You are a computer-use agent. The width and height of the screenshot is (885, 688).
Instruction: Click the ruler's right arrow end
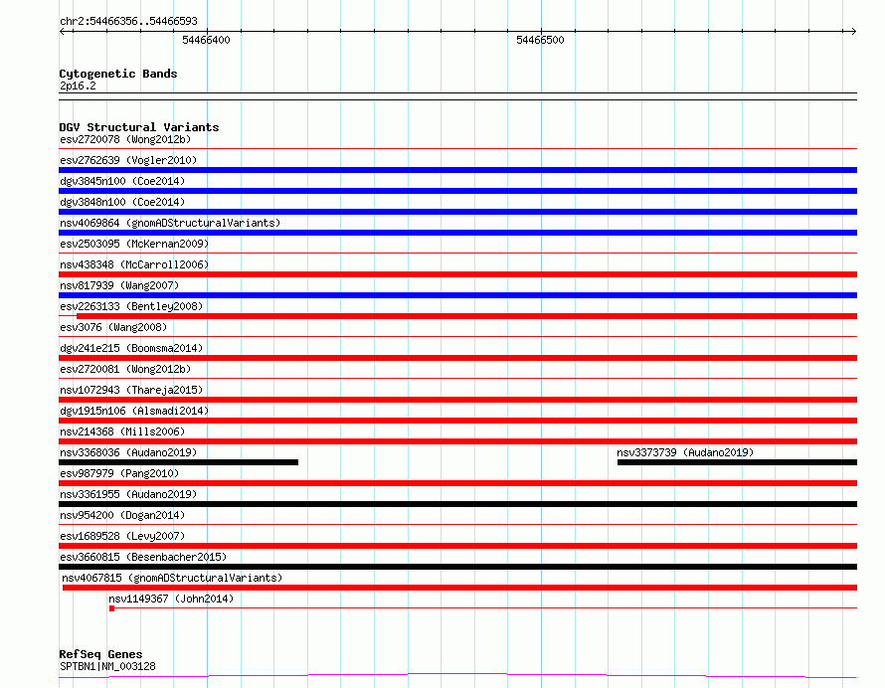pyautogui.click(x=854, y=32)
